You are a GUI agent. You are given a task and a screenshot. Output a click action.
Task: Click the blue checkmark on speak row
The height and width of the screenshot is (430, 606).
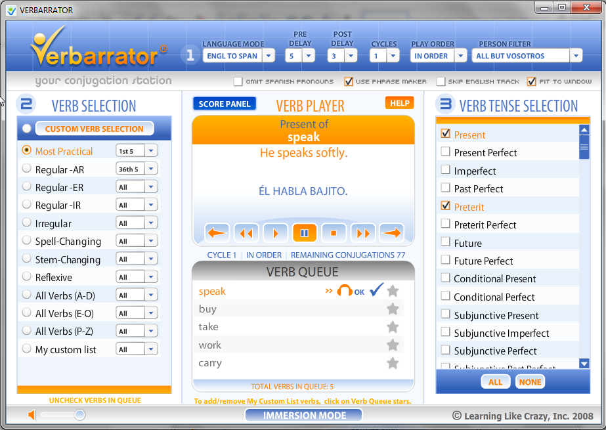(x=376, y=290)
